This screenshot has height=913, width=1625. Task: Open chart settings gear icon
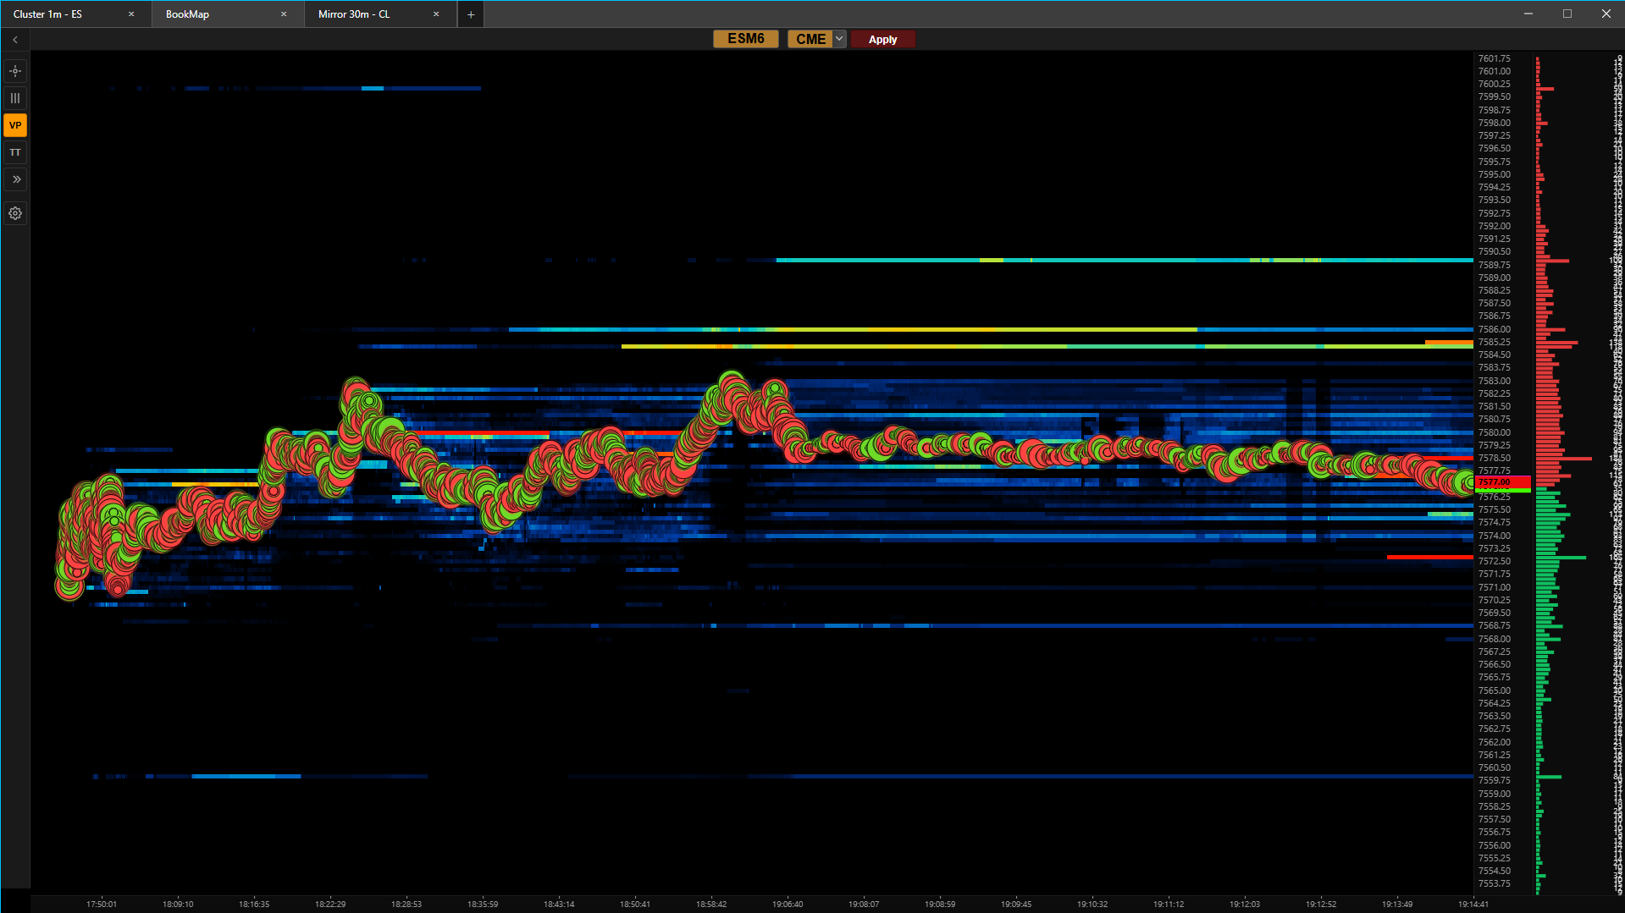tap(15, 213)
